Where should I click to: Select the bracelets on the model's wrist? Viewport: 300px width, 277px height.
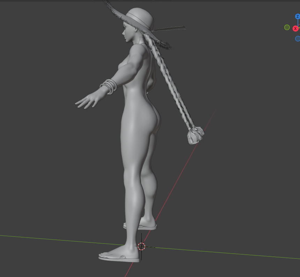click(109, 87)
